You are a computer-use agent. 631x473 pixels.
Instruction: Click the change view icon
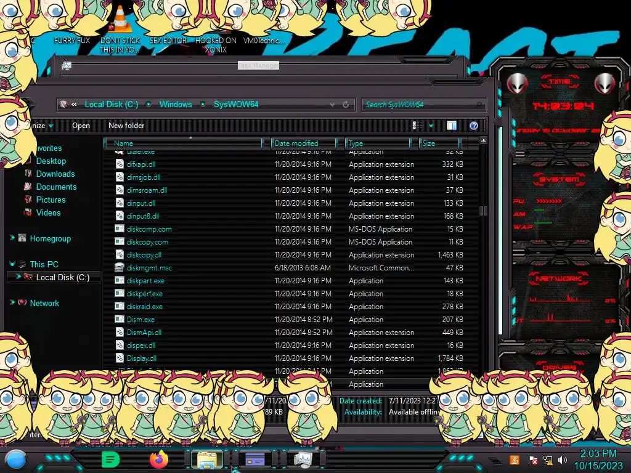417,126
